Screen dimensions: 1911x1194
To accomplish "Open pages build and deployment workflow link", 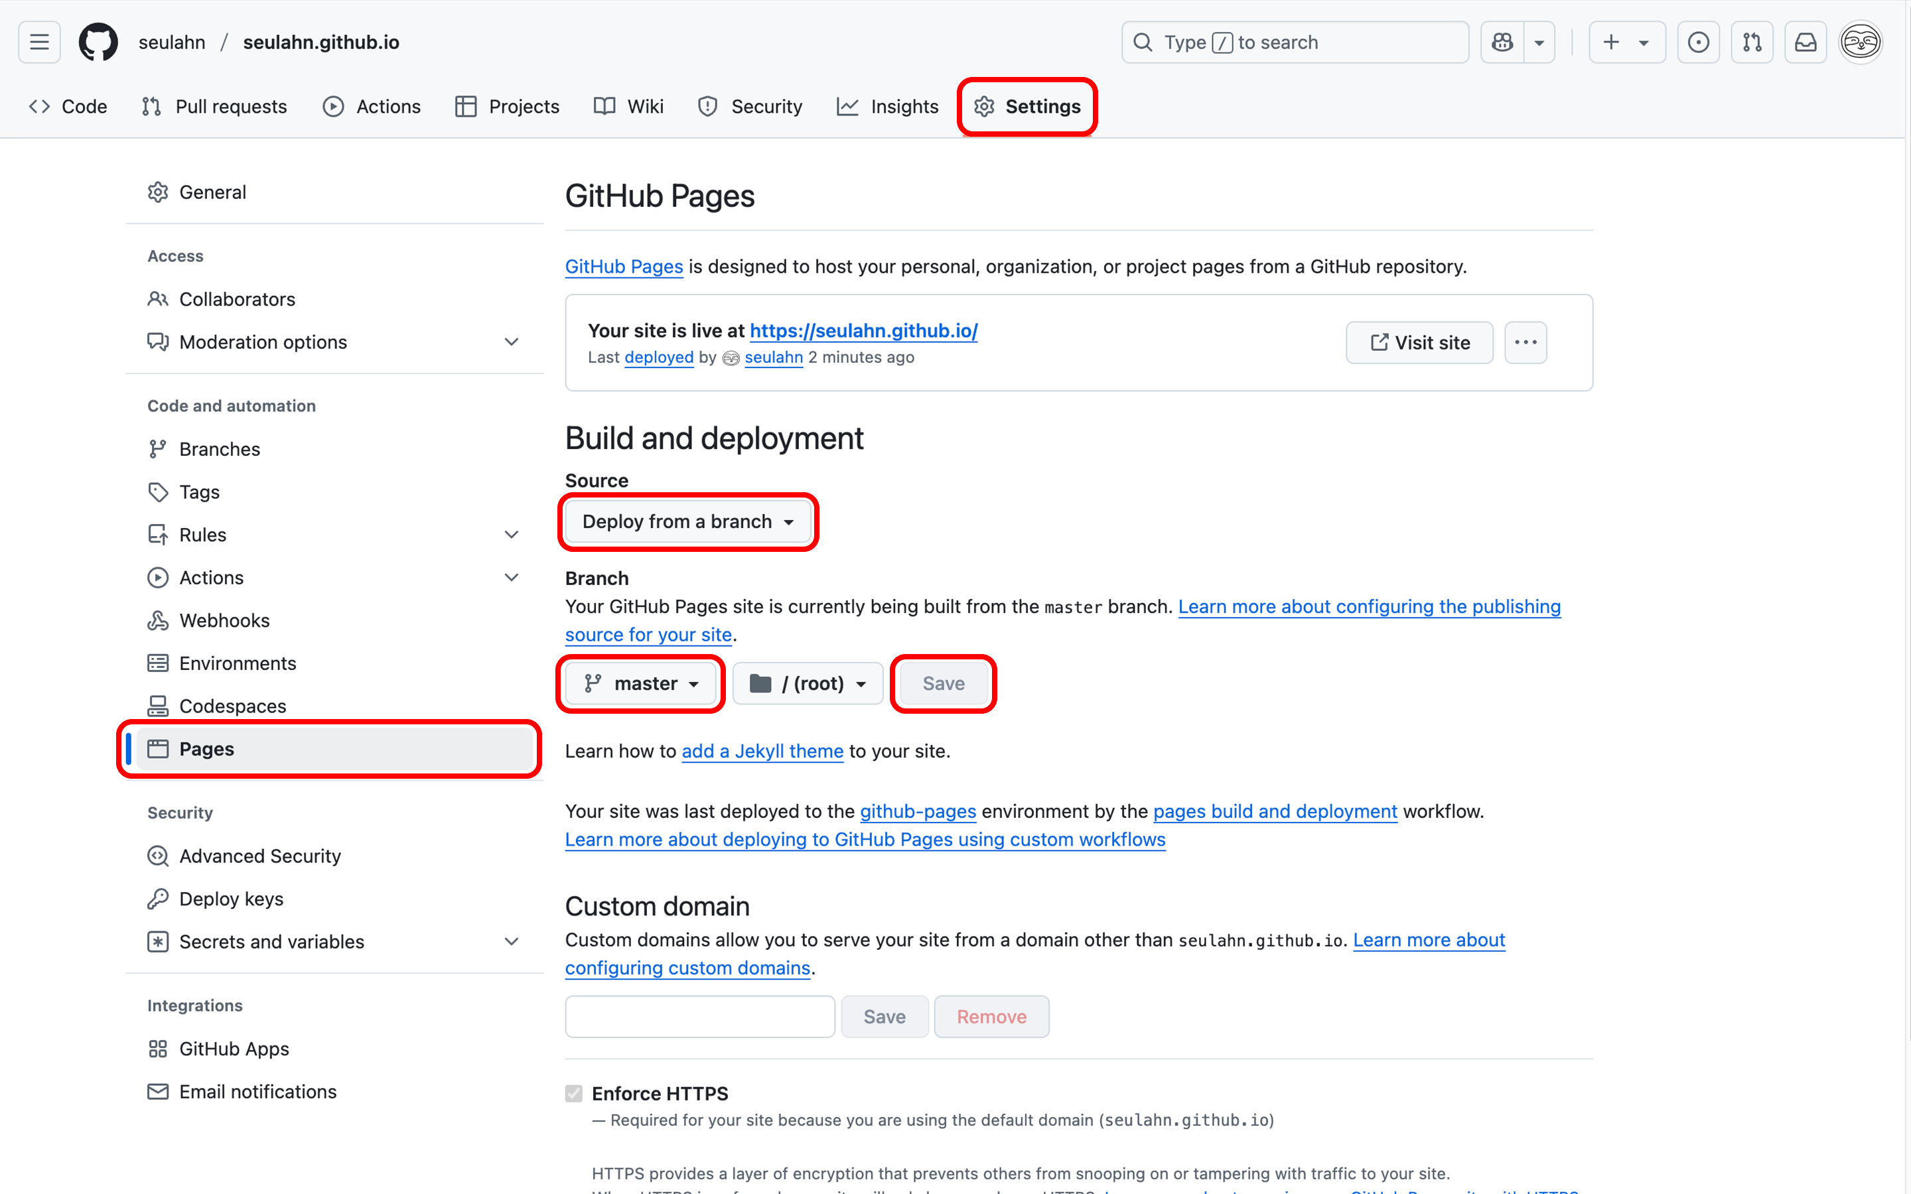I will 1275,812.
